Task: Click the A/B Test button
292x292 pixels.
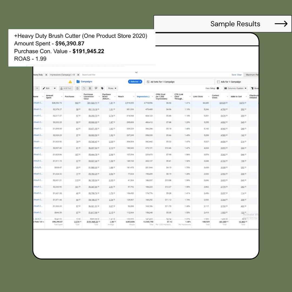Action: (x=66, y=88)
